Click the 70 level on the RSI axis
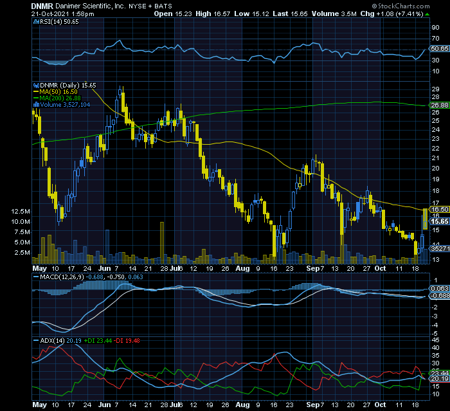 pos(435,39)
